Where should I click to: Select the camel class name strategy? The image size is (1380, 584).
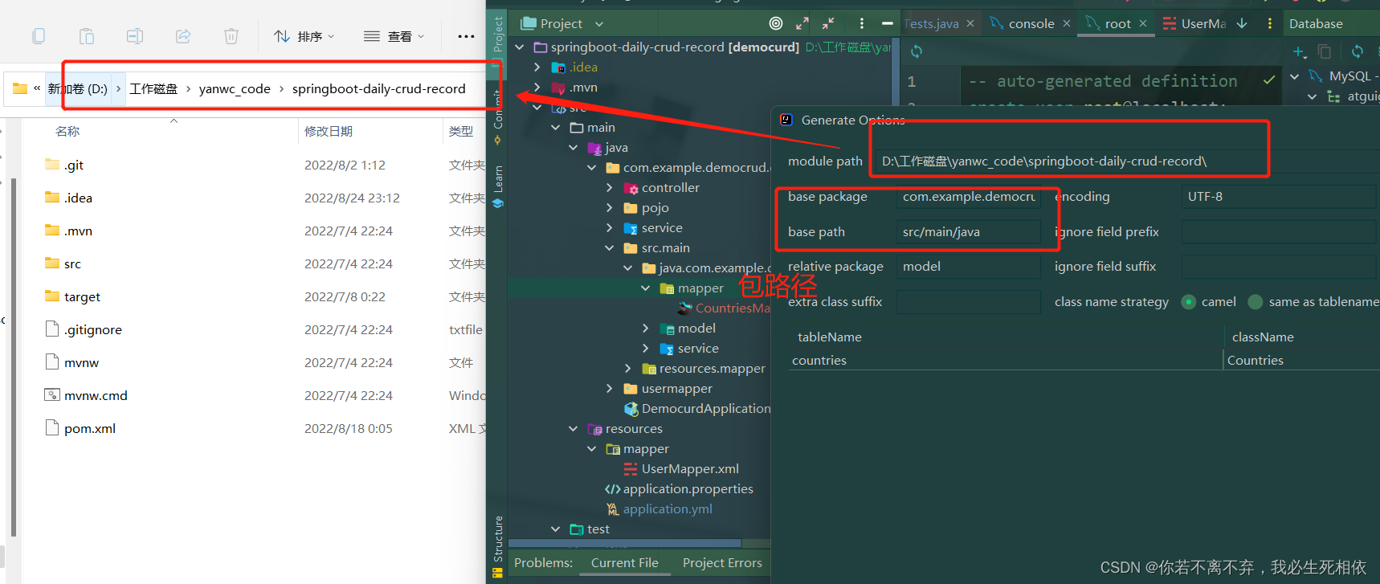point(1189,302)
